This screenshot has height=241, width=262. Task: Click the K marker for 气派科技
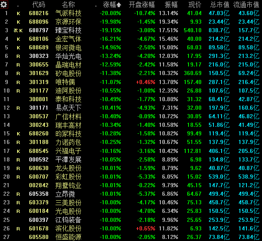click(x=18, y=13)
